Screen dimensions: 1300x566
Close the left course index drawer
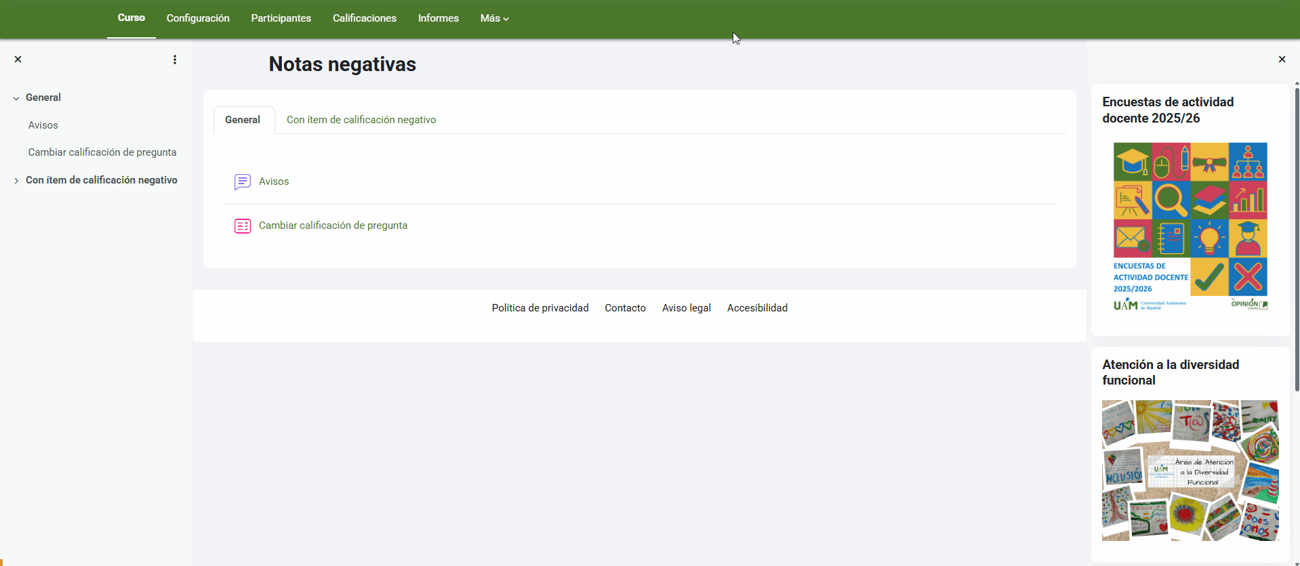18,60
